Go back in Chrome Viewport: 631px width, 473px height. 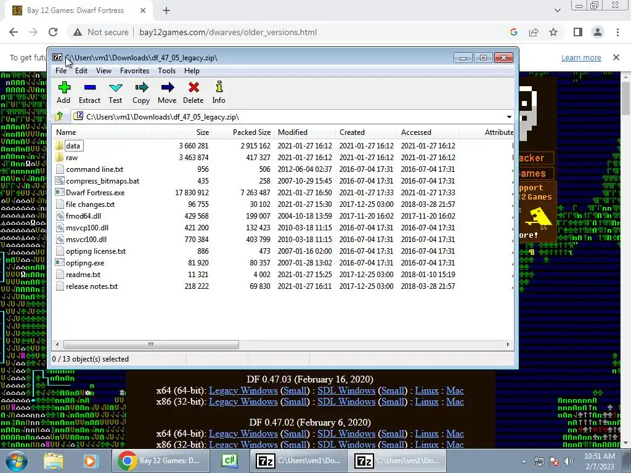click(14, 32)
